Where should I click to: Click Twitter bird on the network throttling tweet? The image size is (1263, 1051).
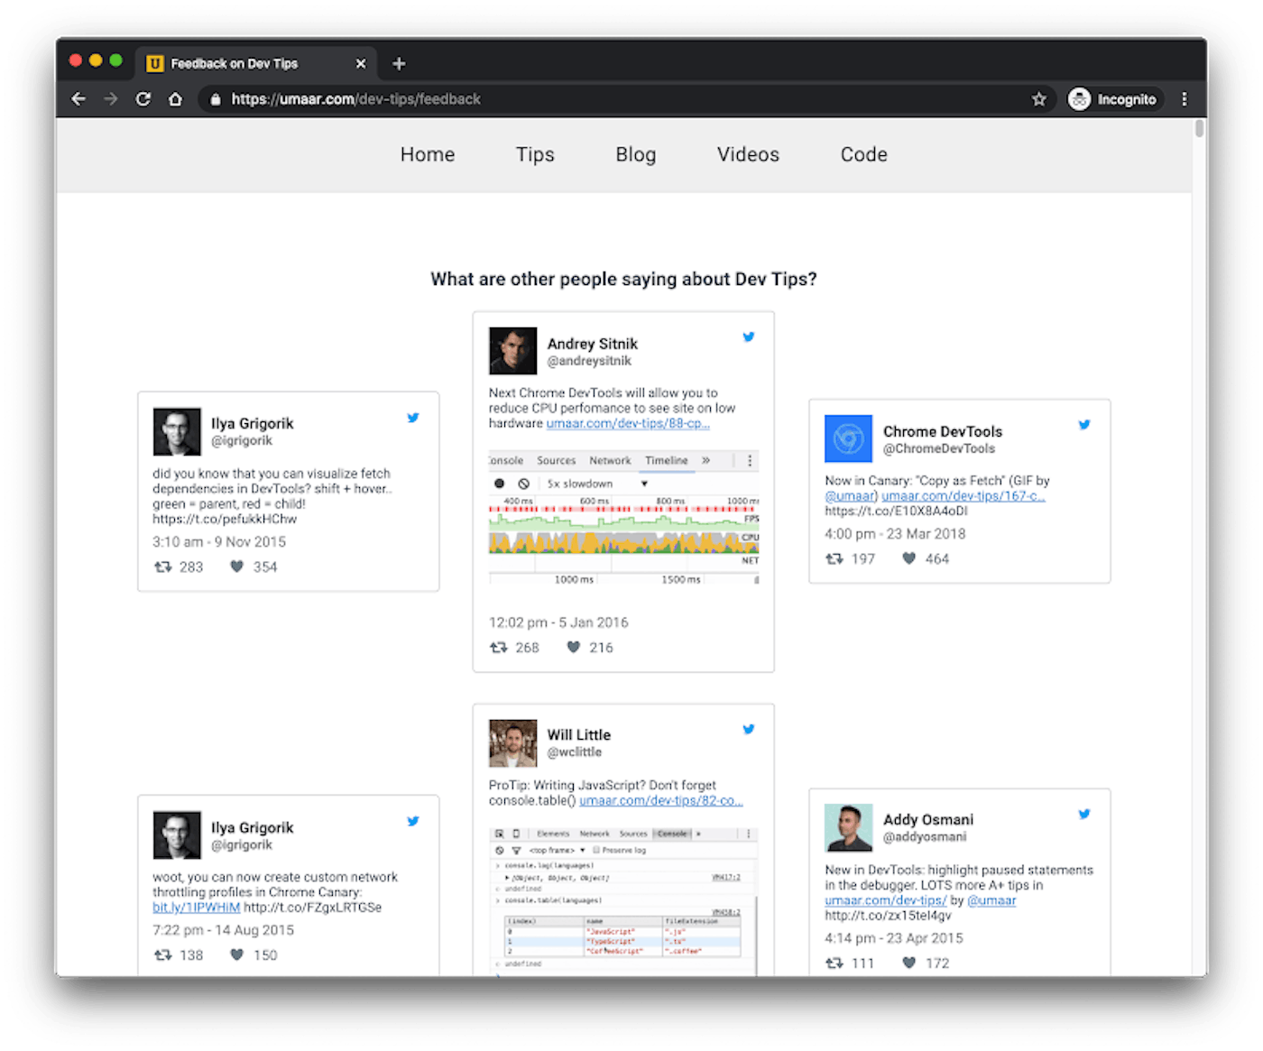click(413, 821)
